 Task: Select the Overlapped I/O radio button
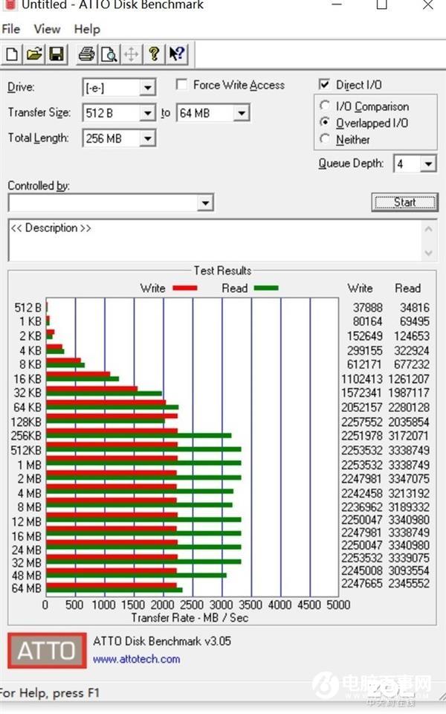[x=325, y=122]
